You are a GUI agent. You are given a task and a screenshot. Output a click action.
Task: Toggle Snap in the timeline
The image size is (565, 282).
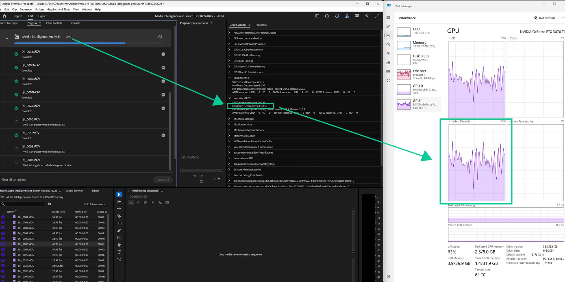tap(138, 202)
